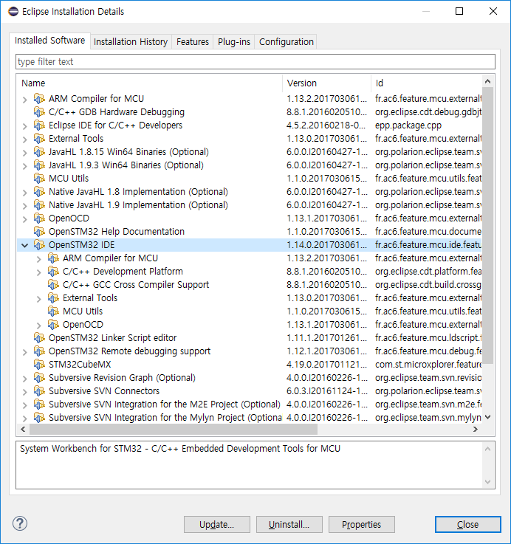Click the STM32CubeMX feature icon

click(39, 365)
